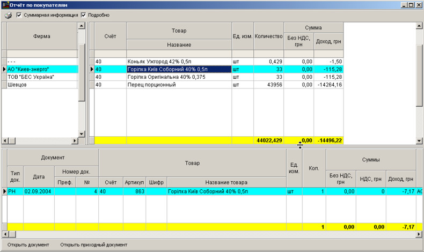
Task: Click the Количество column header
Action: tap(268, 36)
